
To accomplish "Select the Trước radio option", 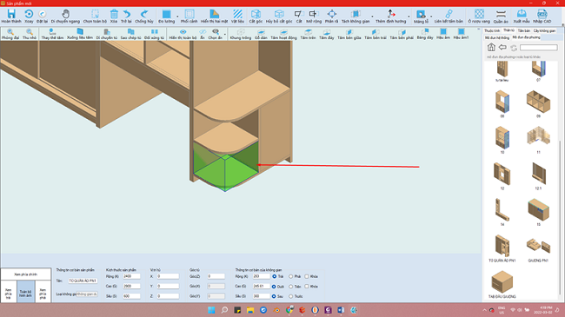I will [291, 296].
